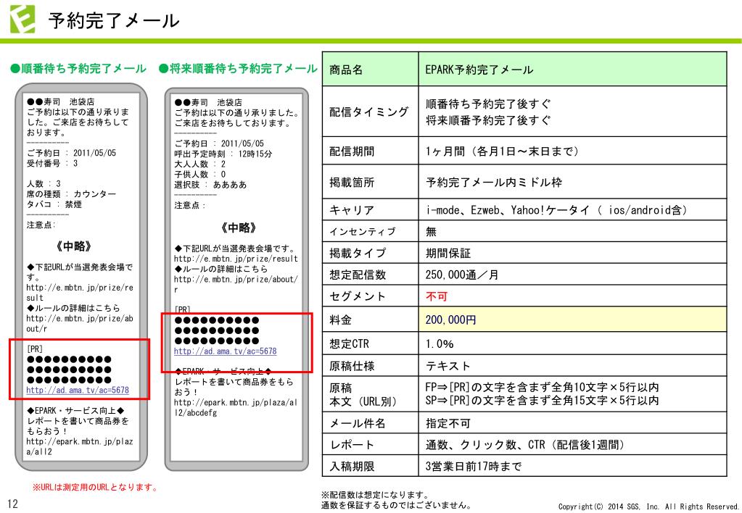Image resolution: width=742 pixels, height=513 pixels.
Task: Click ●●寿司 池袋店 in right phone
Action: pyautogui.click(x=207, y=102)
